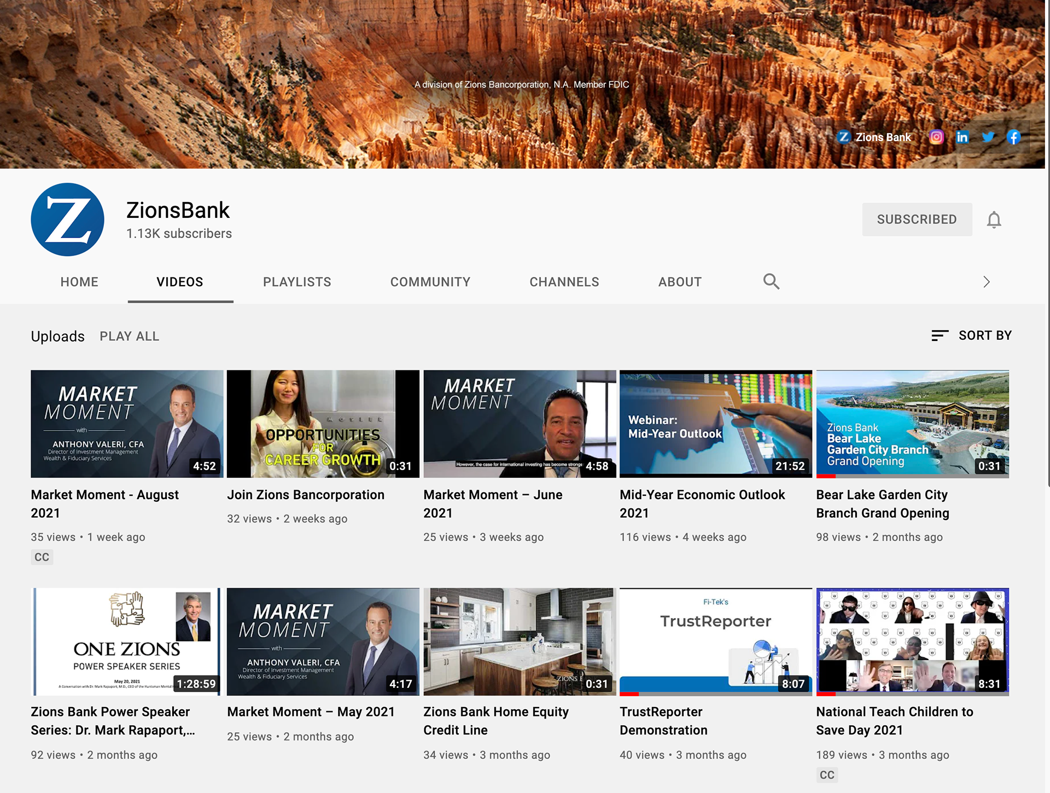1050x793 pixels.
Task: Click the 'Join Zions Bancorporation' title
Action: click(306, 495)
